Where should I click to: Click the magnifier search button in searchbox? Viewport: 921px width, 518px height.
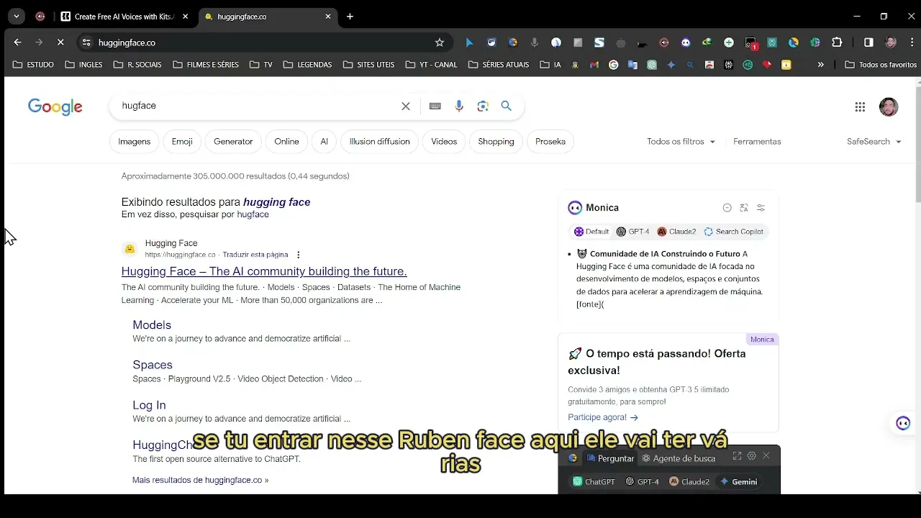click(507, 106)
